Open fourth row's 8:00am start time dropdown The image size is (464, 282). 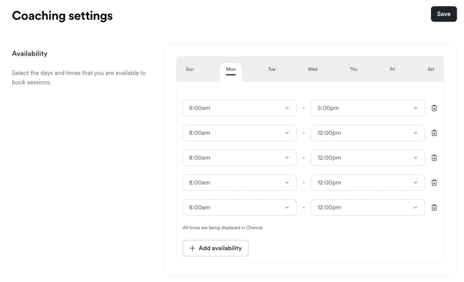tap(239, 183)
